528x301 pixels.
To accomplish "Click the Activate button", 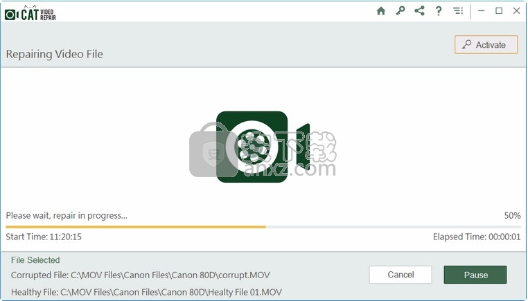I will (x=486, y=45).
